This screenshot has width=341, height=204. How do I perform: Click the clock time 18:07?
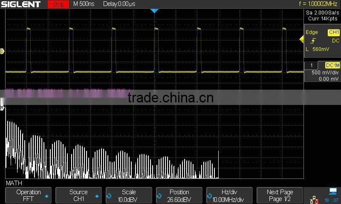pos(332,200)
